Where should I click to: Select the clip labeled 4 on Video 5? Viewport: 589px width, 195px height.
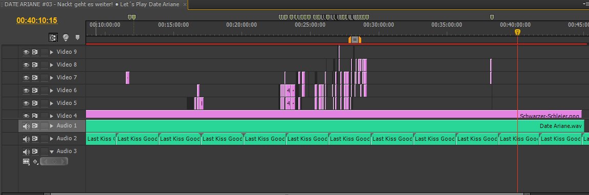[x=288, y=103]
